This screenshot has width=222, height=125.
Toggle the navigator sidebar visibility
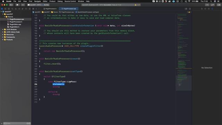11,5
